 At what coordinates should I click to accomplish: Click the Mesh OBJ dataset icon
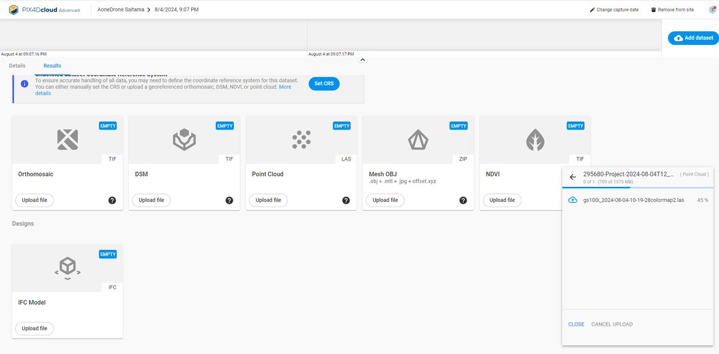pos(416,140)
